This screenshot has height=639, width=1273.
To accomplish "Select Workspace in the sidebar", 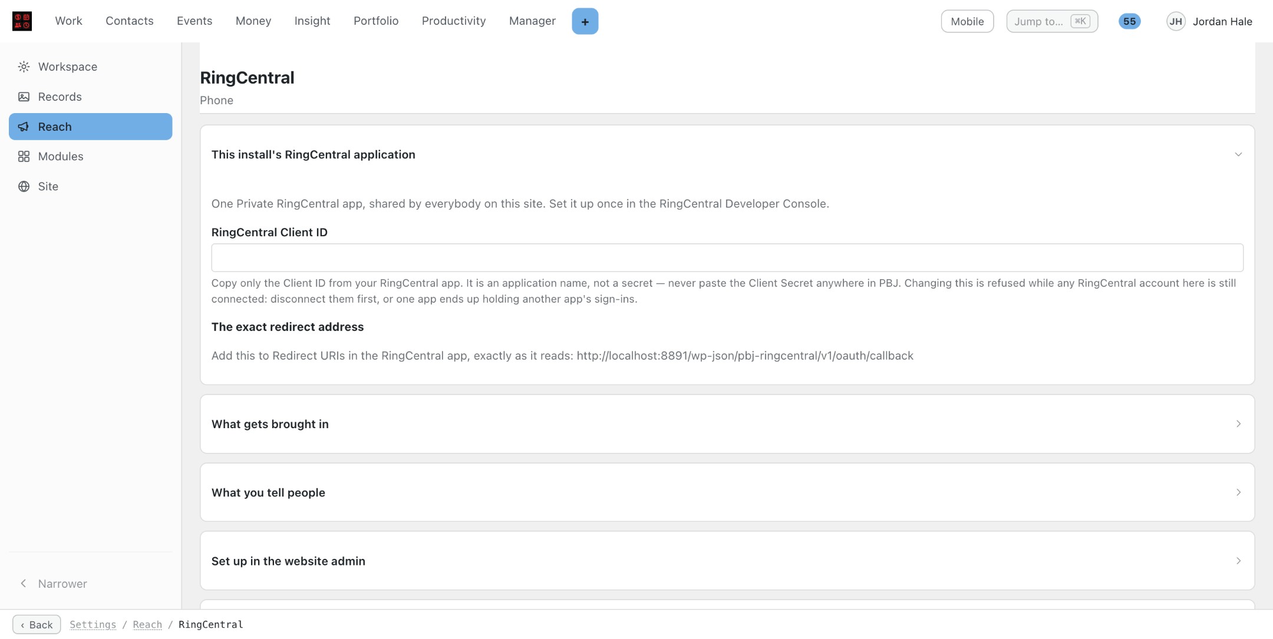I will click(90, 67).
